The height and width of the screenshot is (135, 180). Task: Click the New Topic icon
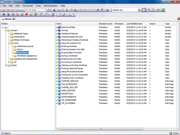[x=13, y=15]
